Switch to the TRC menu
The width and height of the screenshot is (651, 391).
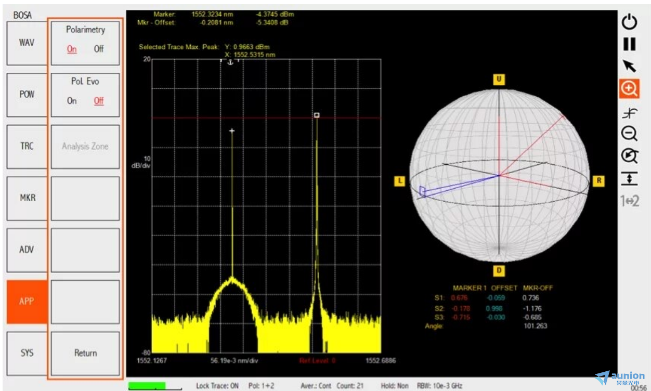click(27, 146)
